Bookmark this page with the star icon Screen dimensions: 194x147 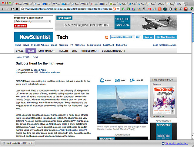tap(118, 9)
